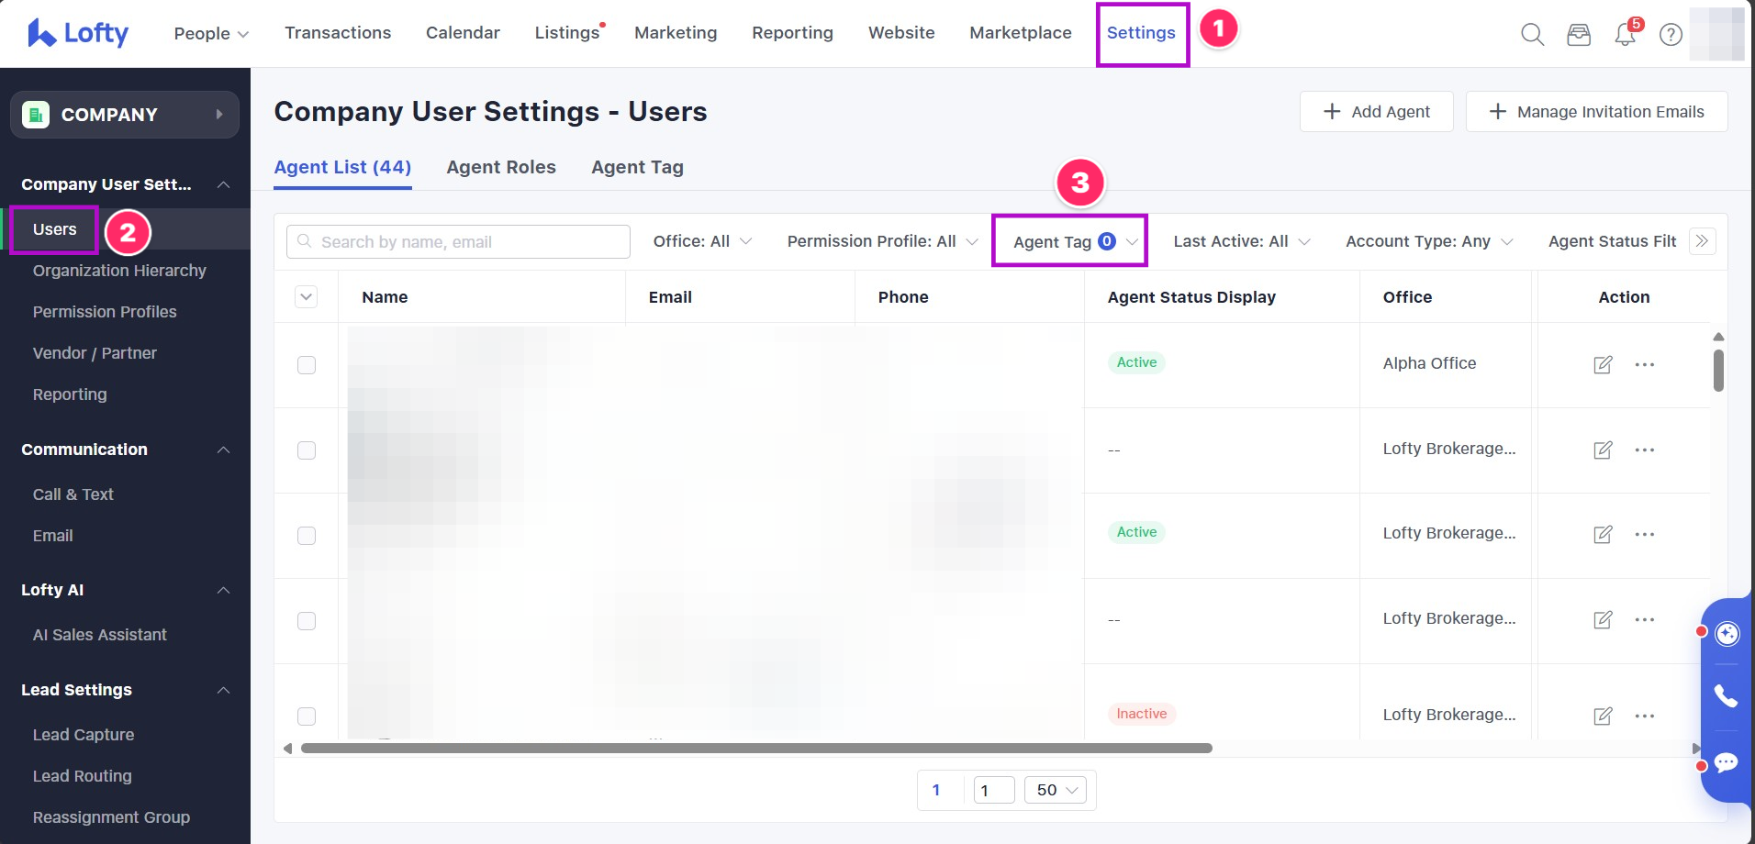Click Manage Invitation Emails button

click(1596, 112)
